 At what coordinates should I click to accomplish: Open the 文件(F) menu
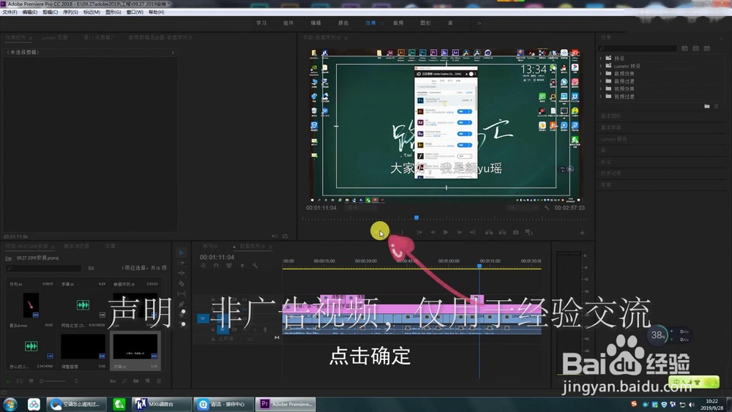10,12
